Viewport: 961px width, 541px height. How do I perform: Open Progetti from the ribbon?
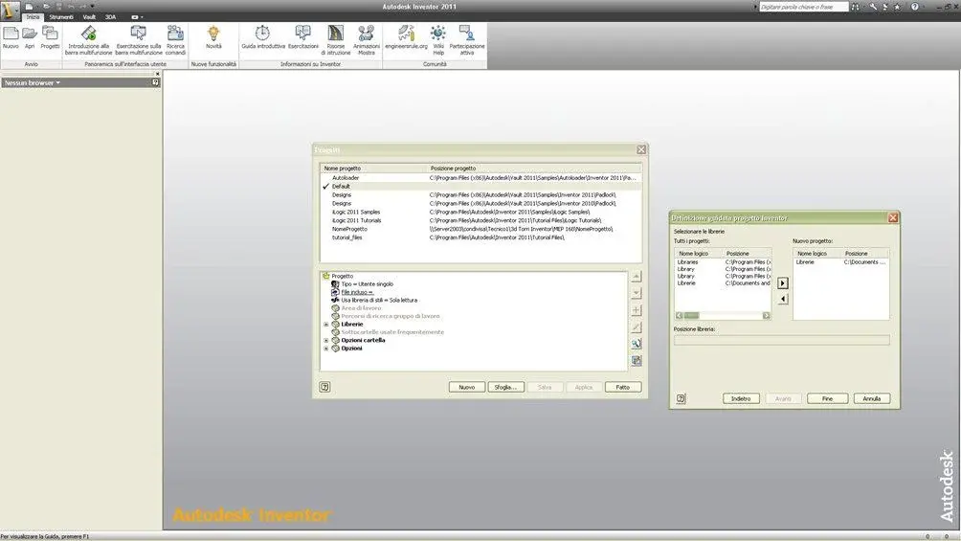coord(50,37)
